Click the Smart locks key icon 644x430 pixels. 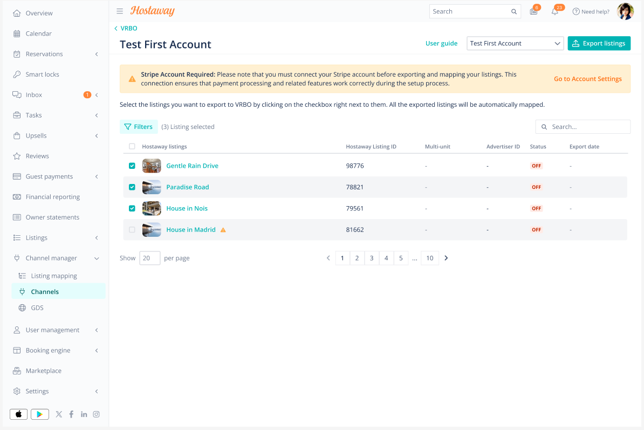tap(17, 74)
